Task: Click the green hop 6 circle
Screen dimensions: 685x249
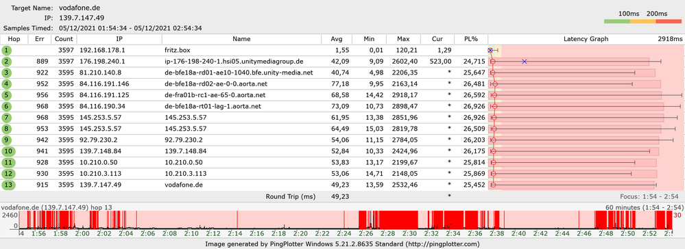Action: tap(7, 107)
